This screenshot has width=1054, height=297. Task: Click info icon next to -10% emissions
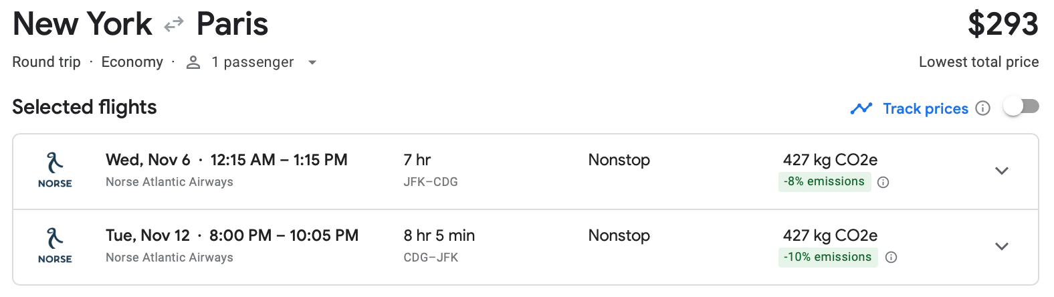point(891,258)
